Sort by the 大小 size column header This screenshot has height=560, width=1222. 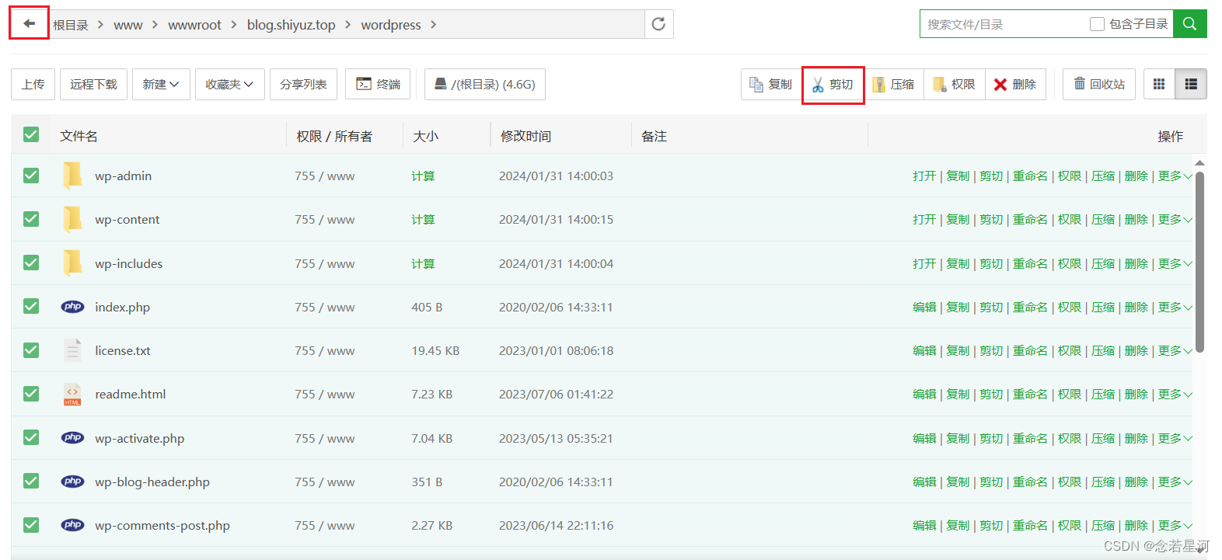pos(425,136)
